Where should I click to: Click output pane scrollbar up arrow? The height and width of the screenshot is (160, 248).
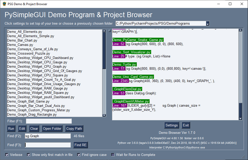coord(240,30)
